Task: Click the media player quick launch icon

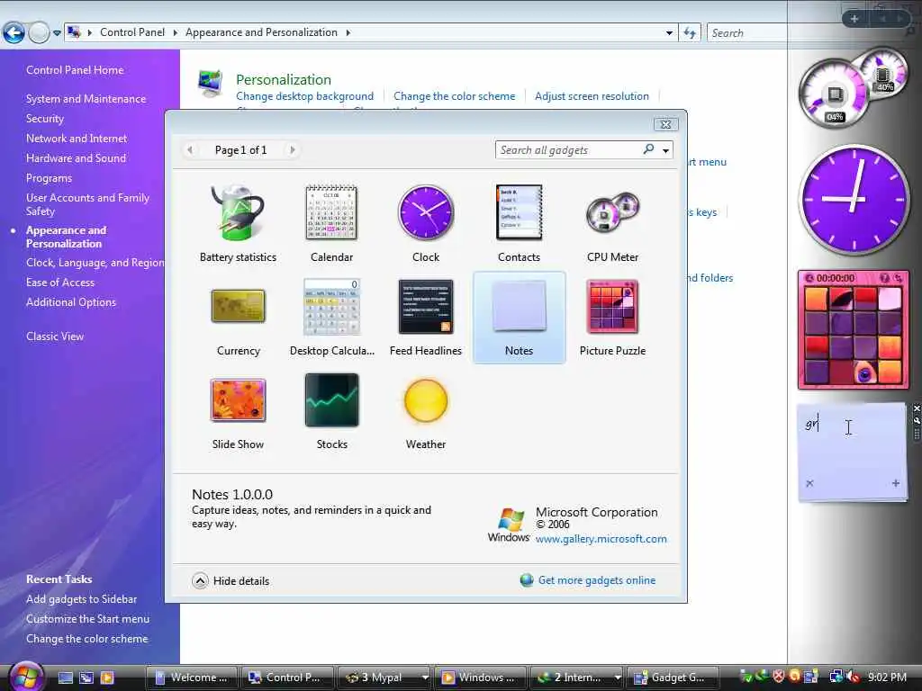Action: point(107,678)
